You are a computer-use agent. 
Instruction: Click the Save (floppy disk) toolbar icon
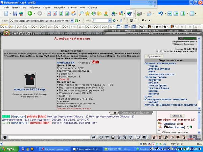click(x=15, y=13)
